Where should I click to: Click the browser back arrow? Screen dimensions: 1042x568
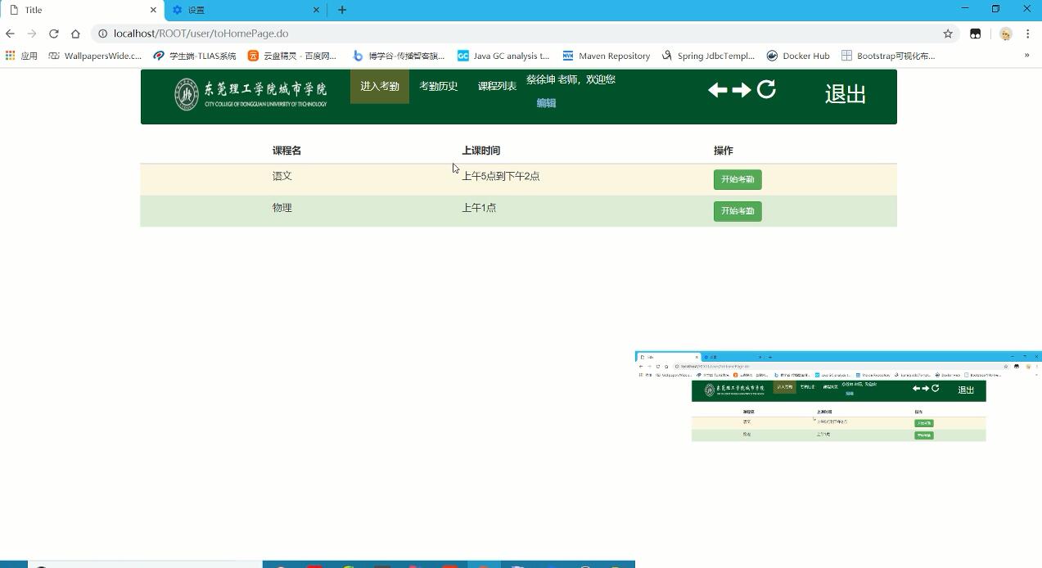[10, 34]
